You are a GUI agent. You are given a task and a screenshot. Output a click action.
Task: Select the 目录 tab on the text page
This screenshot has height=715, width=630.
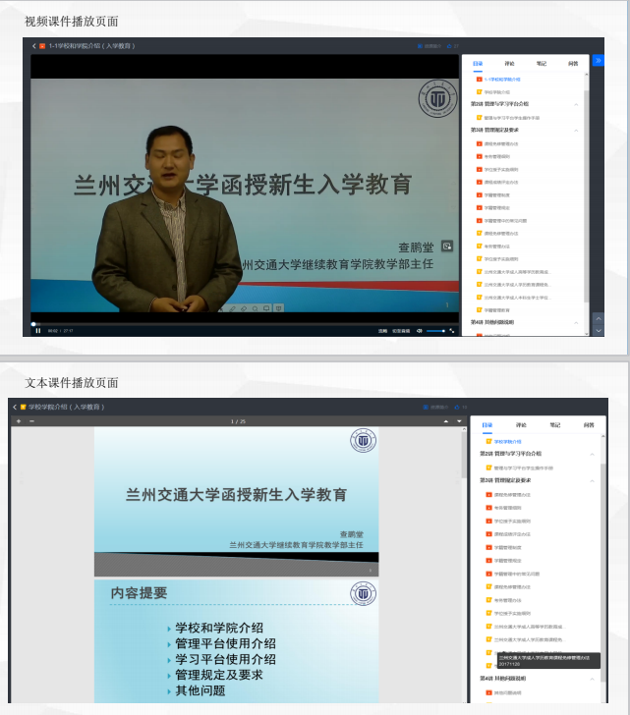(487, 425)
